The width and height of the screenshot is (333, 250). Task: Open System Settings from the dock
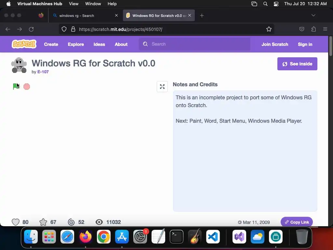pyautogui.click(x=140, y=237)
